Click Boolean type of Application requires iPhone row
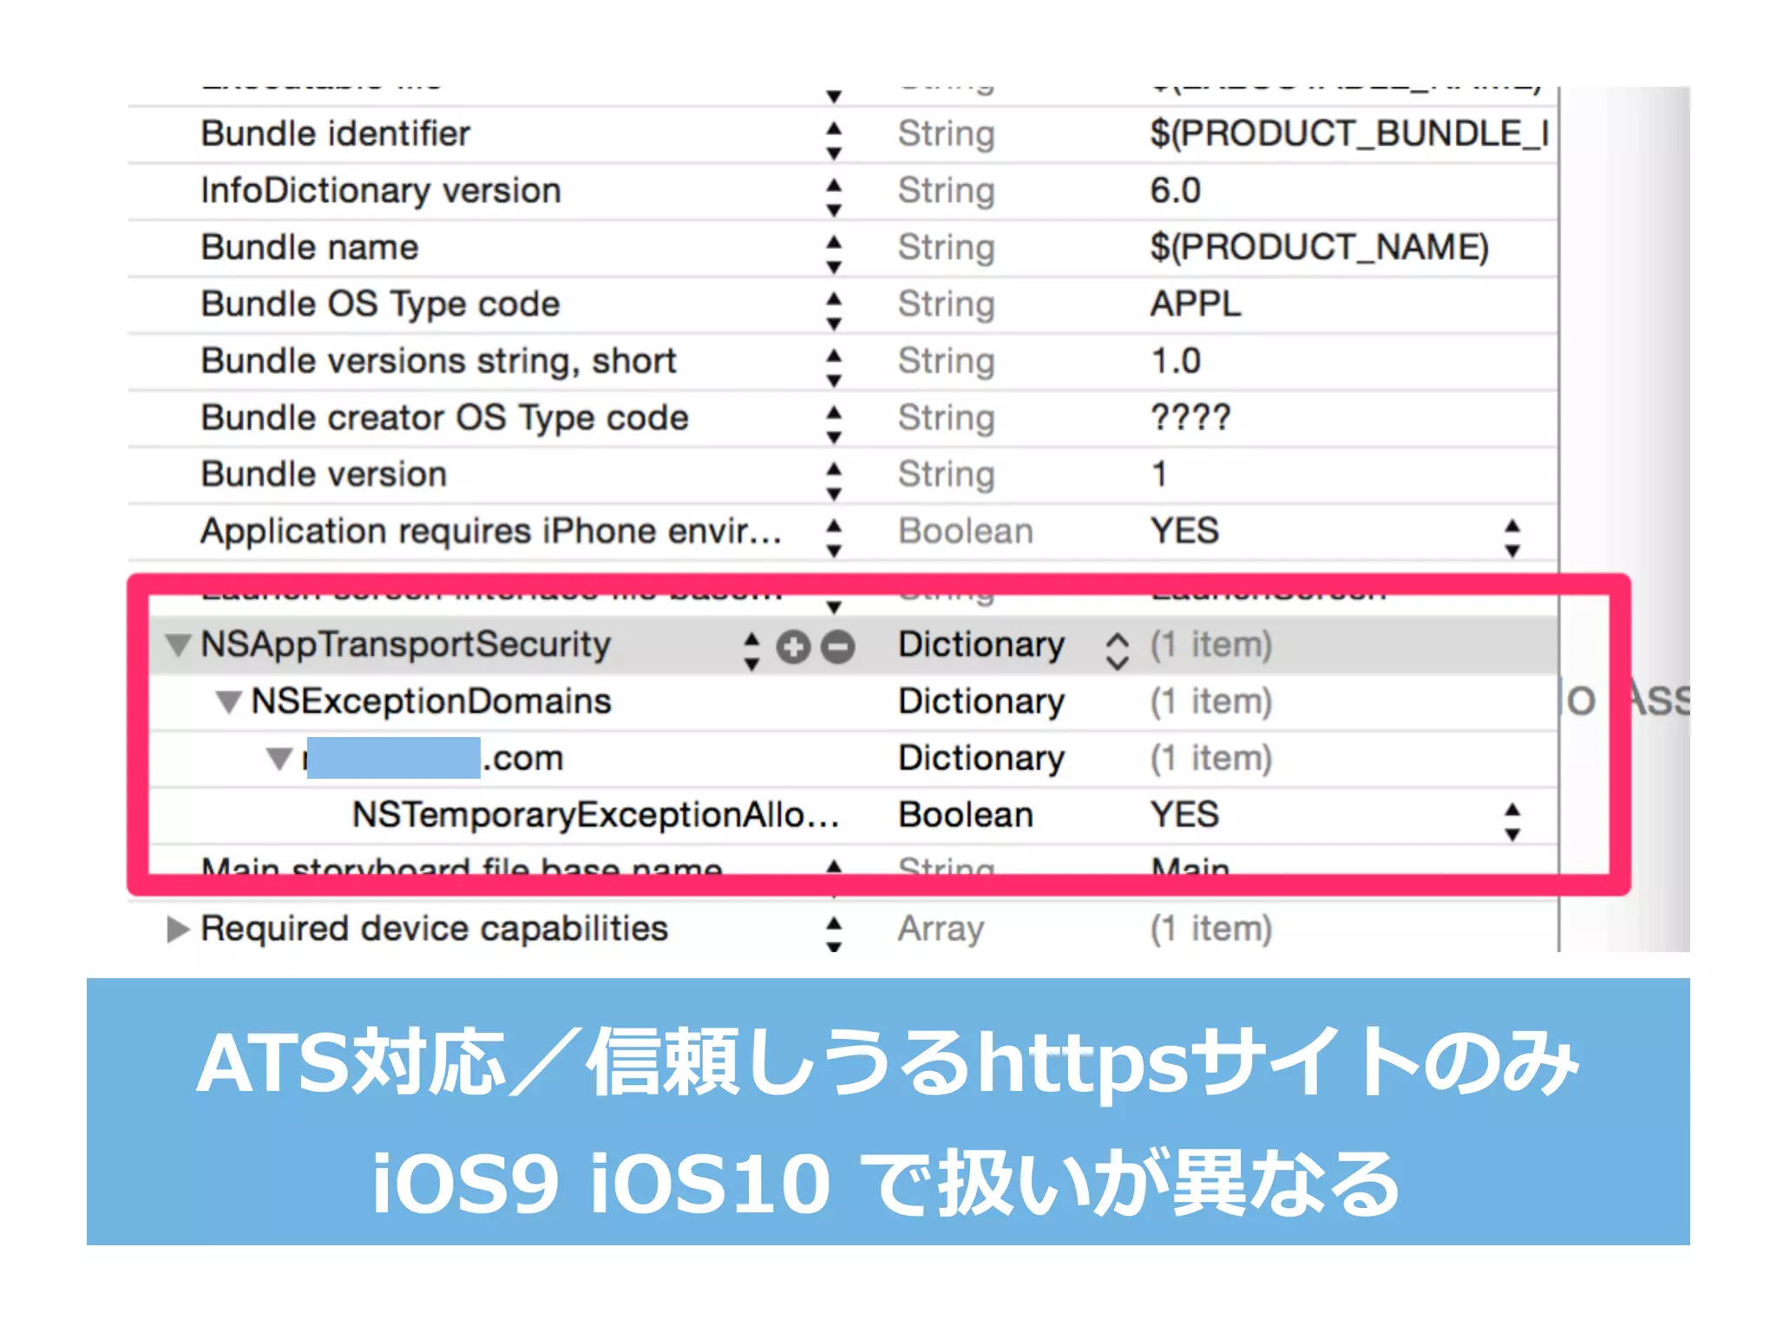Image resolution: width=1777 pixels, height=1332 pixels. pyautogui.click(x=966, y=531)
